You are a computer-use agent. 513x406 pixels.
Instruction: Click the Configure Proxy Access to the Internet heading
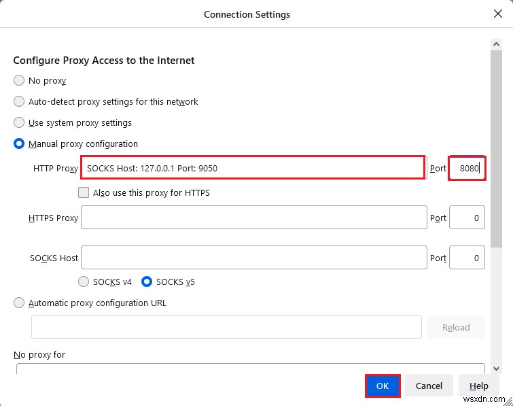(104, 61)
